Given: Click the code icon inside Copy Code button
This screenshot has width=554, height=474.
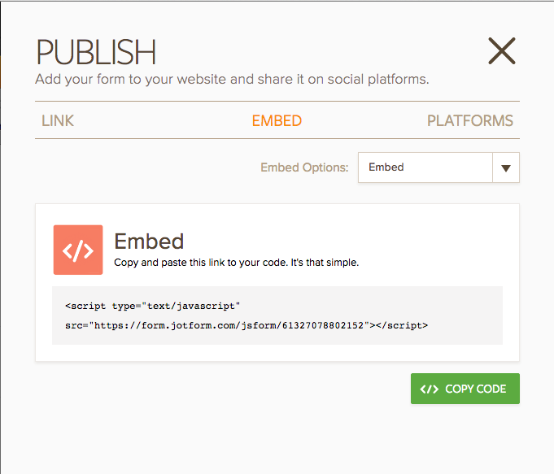Looking at the screenshot, I should pos(429,389).
